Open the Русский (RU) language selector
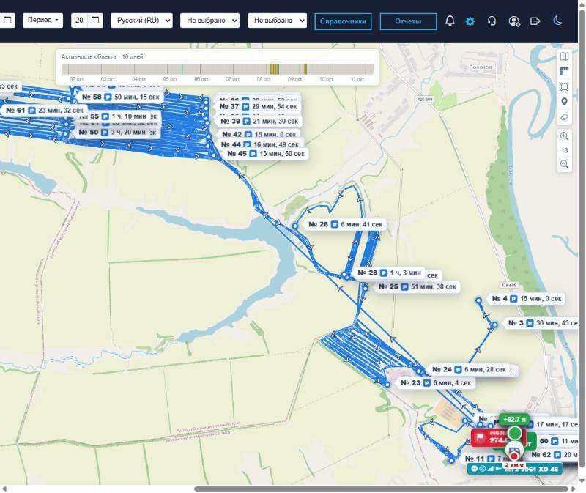The width and height of the screenshot is (586, 493). pos(141,21)
